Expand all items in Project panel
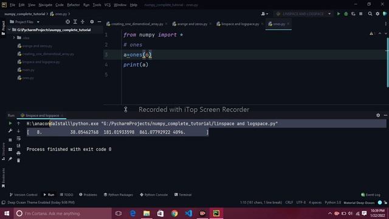This screenshot has width=389, height=219. [x=75, y=22]
